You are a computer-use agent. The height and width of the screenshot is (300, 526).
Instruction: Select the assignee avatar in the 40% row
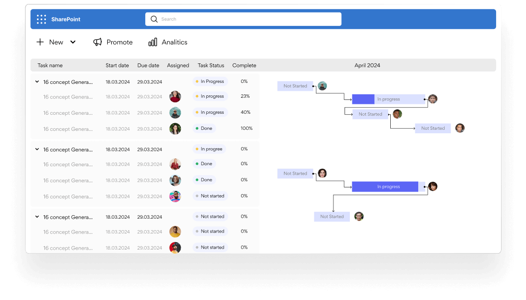[x=175, y=113]
